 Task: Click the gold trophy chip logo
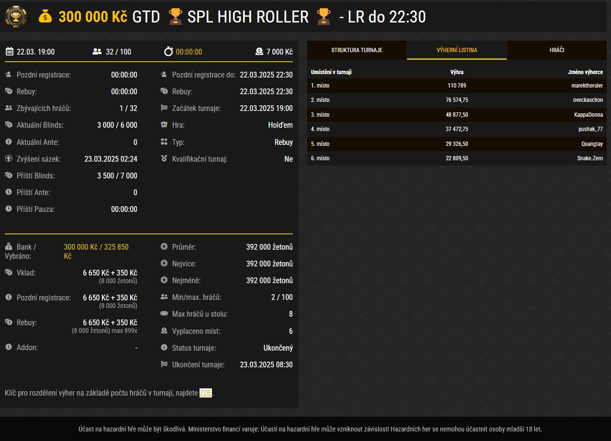(x=16, y=17)
